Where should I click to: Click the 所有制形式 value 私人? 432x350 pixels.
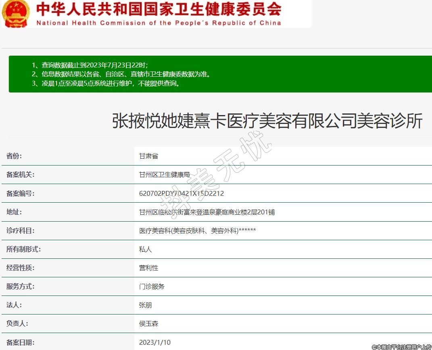click(x=145, y=249)
